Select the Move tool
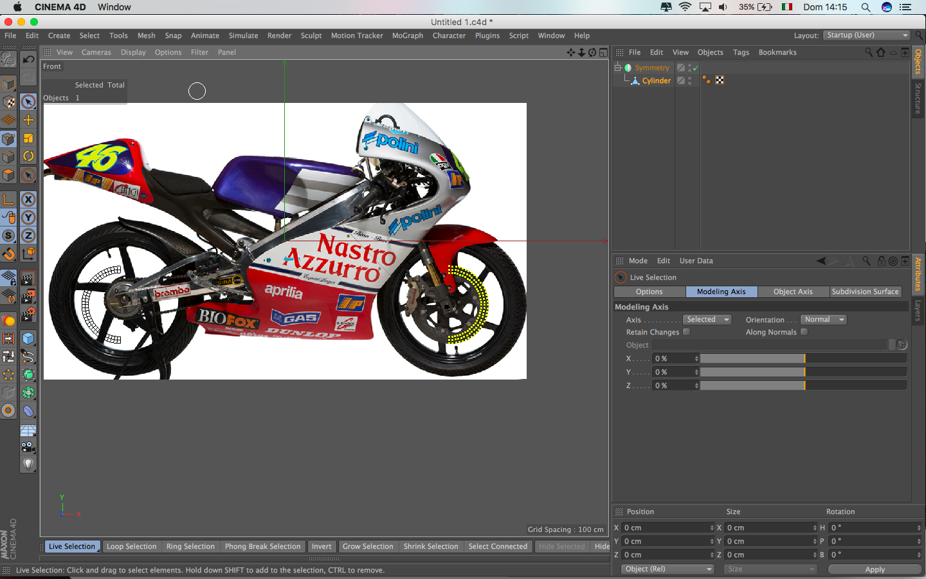This screenshot has height=579, width=926. pos(28,120)
